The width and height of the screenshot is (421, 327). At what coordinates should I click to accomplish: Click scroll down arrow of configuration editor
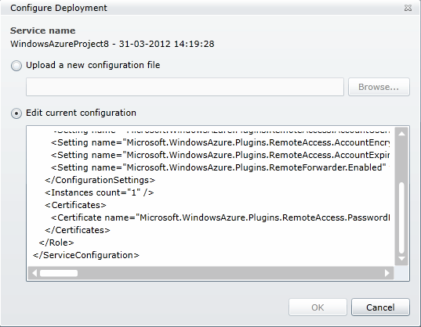(x=401, y=259)
